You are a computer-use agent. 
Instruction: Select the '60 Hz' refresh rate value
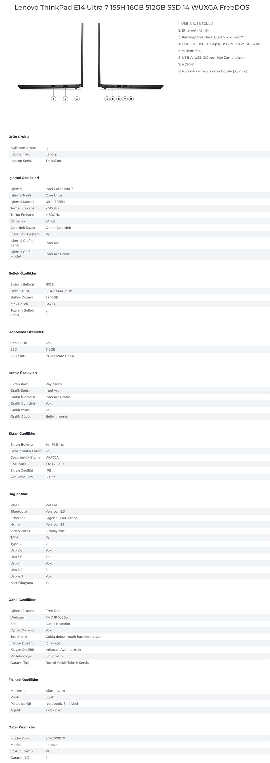[50, 477]
